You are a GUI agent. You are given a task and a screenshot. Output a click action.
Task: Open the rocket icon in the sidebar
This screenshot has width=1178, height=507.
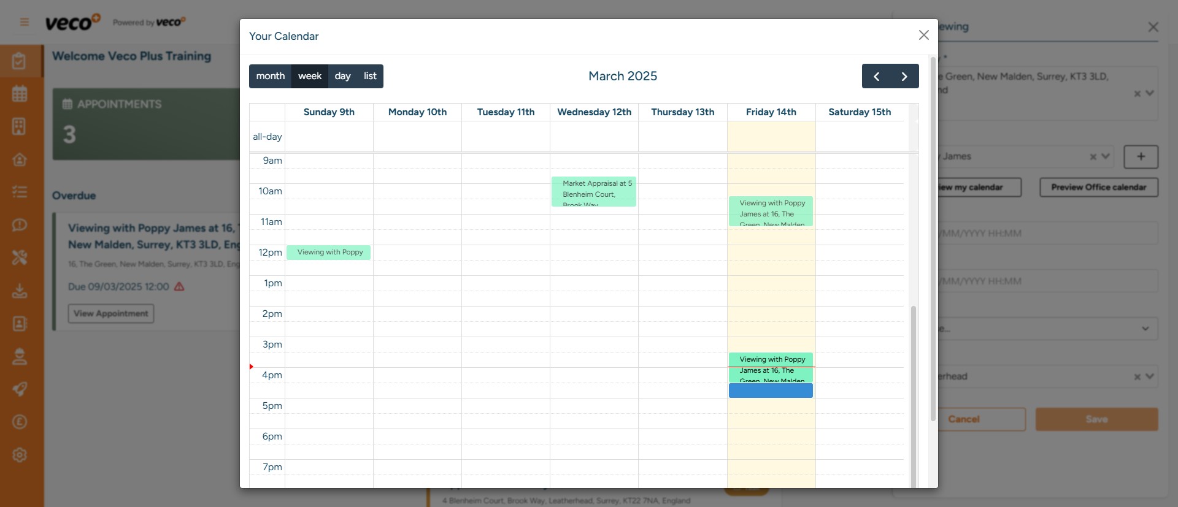pyautogui.click(x=20, y=389)
